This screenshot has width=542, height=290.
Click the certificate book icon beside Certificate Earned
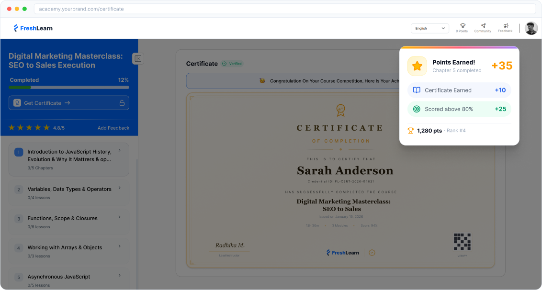(x=416, y=89)
